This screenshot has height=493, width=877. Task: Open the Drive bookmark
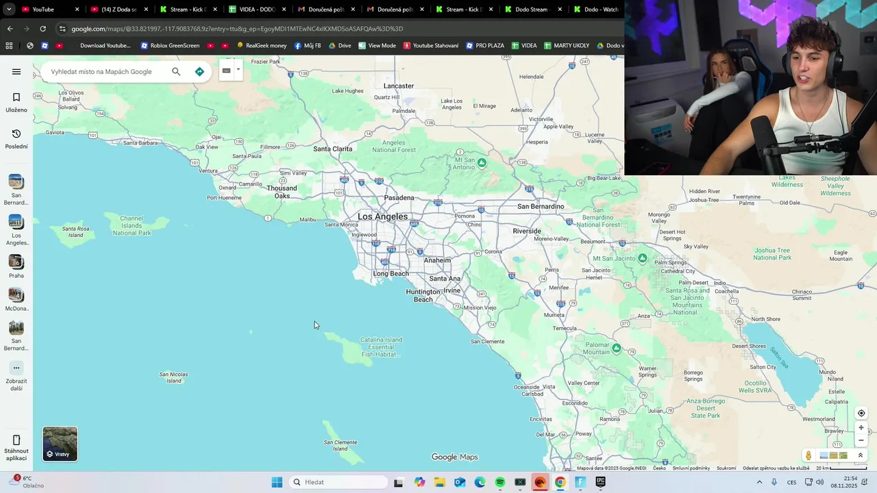tap(340, 46)
